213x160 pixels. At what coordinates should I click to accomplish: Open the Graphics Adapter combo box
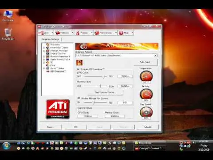[116, 56]
